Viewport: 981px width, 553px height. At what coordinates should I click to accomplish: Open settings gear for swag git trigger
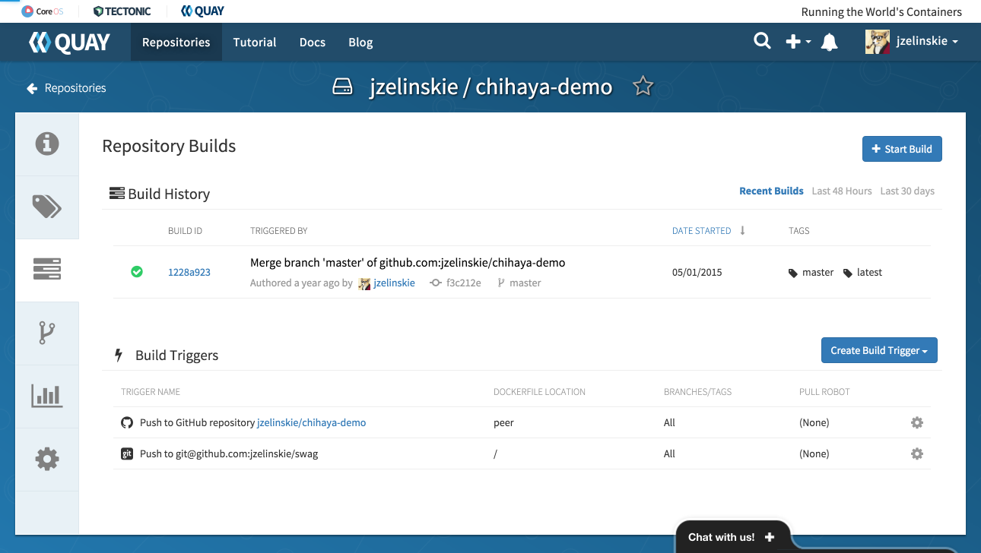point(917,453)
